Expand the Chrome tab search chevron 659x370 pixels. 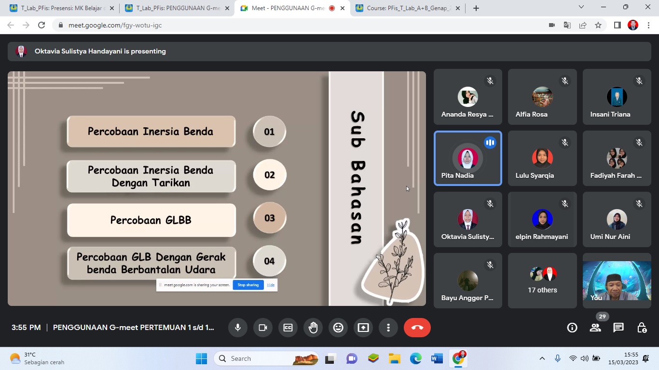click(581, 7)
